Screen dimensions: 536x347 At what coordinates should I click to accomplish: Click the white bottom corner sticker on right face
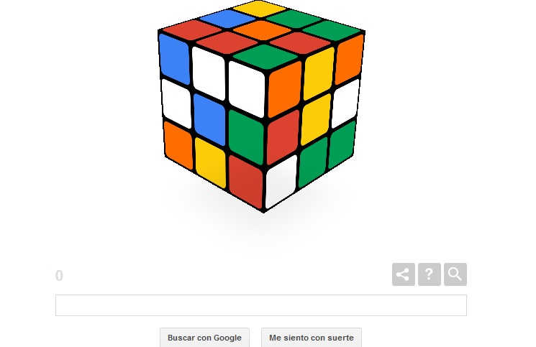coord(281,181)
